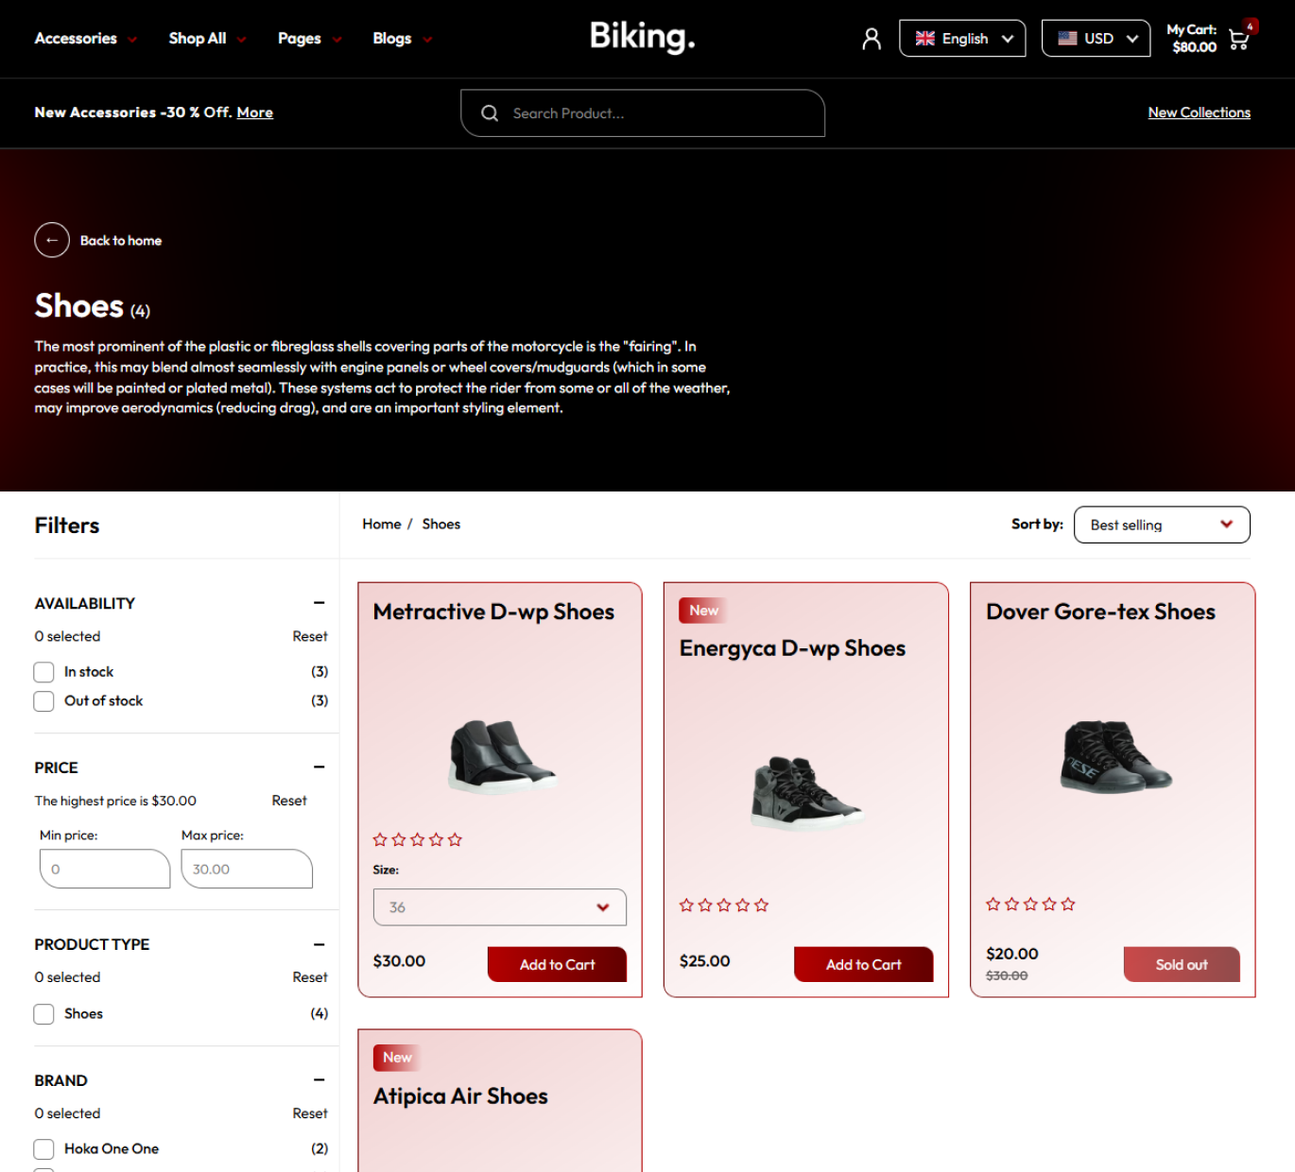This screenshot has height=1172, width=1295.
Task: Collapse the Price filter section
Action: click(319, 767)
